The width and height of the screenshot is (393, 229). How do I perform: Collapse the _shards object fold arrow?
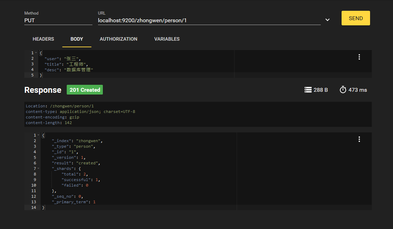[38, 169]
